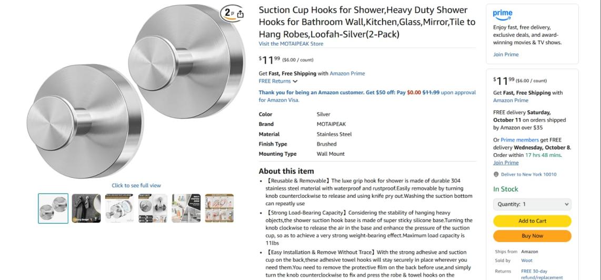View the second thumbnail with hanging robes
Viewport: 601px width, 280px height.
[x=86, y=208]
